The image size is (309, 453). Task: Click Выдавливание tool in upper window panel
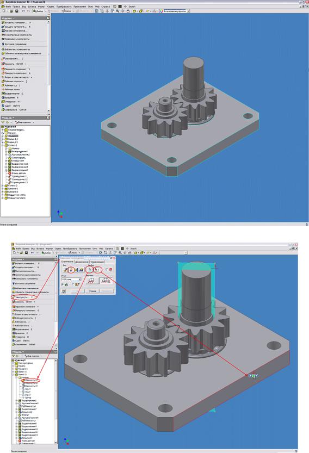[x=12, y=94]
